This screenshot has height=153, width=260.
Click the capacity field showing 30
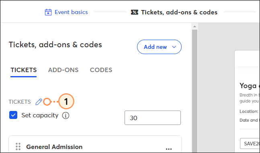click(x=153, y=118)
